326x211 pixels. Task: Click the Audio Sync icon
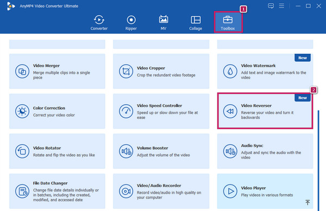coord(230,151)
